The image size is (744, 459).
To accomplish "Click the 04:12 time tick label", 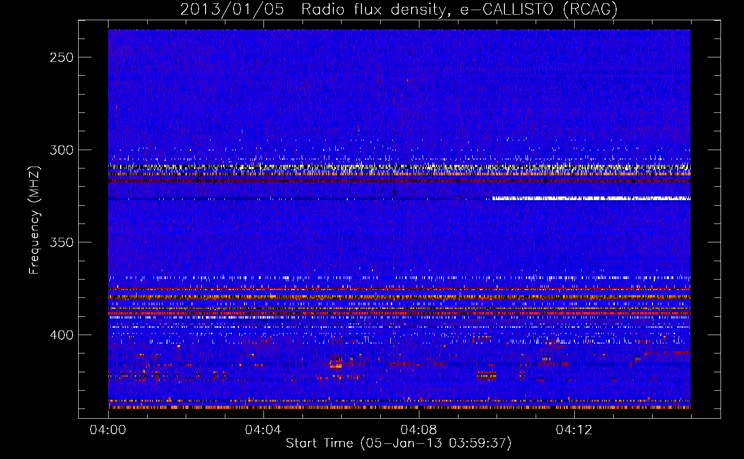I will [574, 430].
